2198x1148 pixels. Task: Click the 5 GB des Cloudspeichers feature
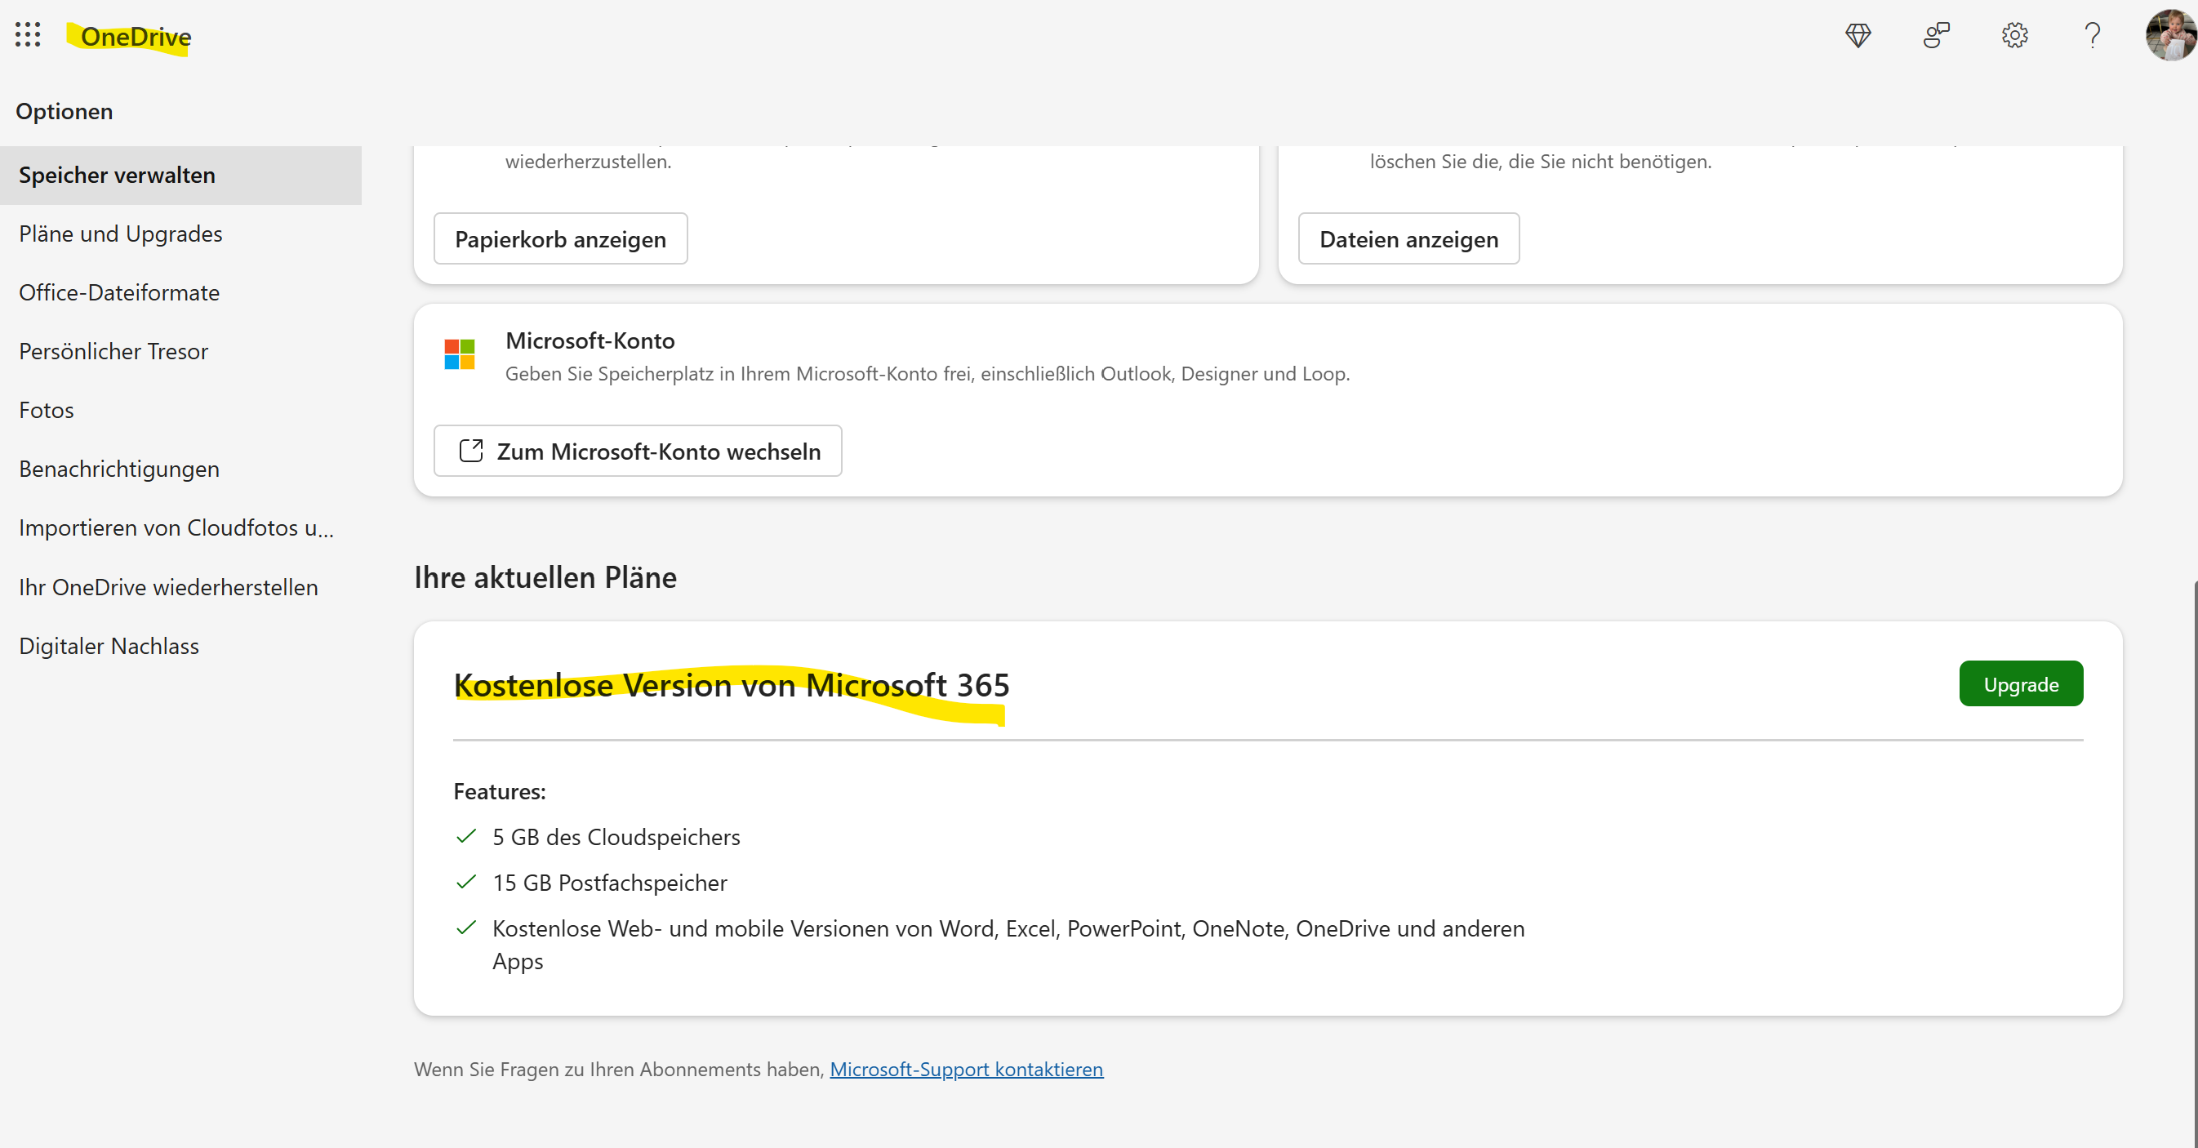(616, 837)
